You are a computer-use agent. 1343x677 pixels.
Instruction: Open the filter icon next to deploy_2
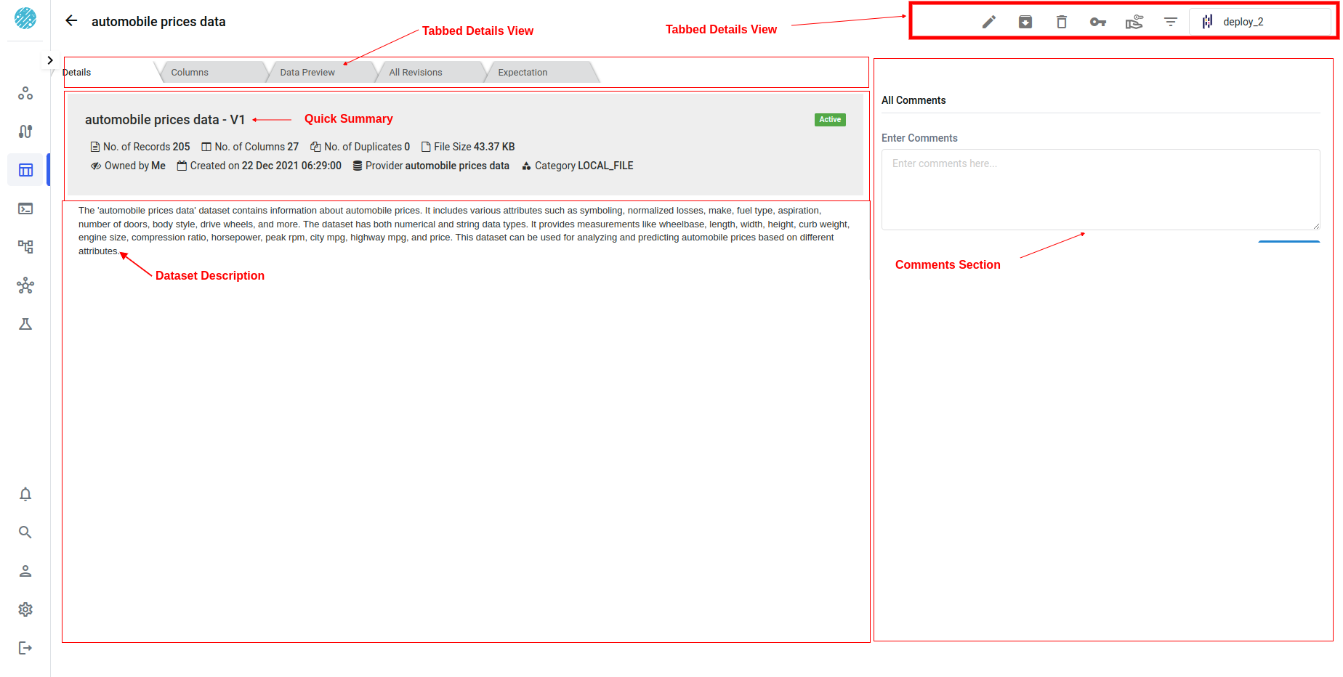tap(1171, 22)
